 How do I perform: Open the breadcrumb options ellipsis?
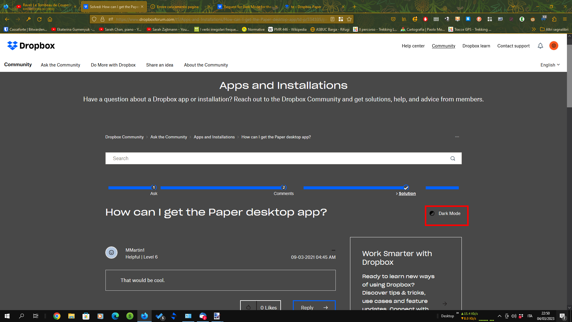point(457,137)
